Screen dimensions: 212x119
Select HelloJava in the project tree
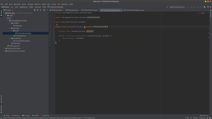(17, 43)
